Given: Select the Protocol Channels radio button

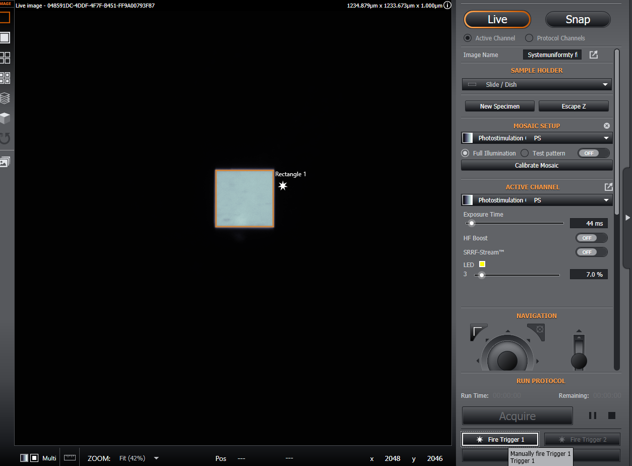Looking at the screenshot, I should [529, 38].
